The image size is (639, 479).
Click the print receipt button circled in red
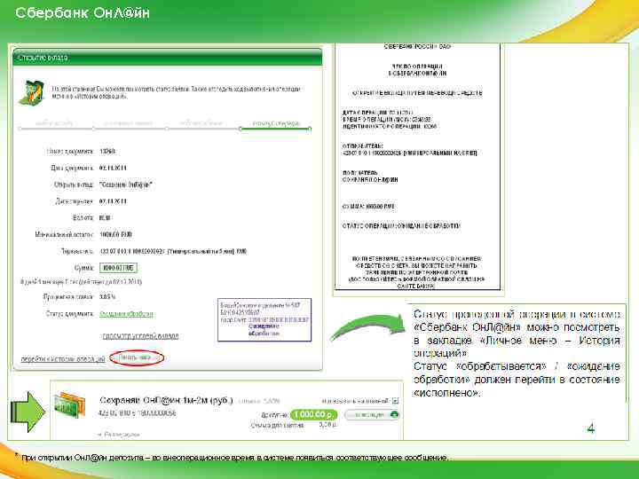[x=136, y=357]
